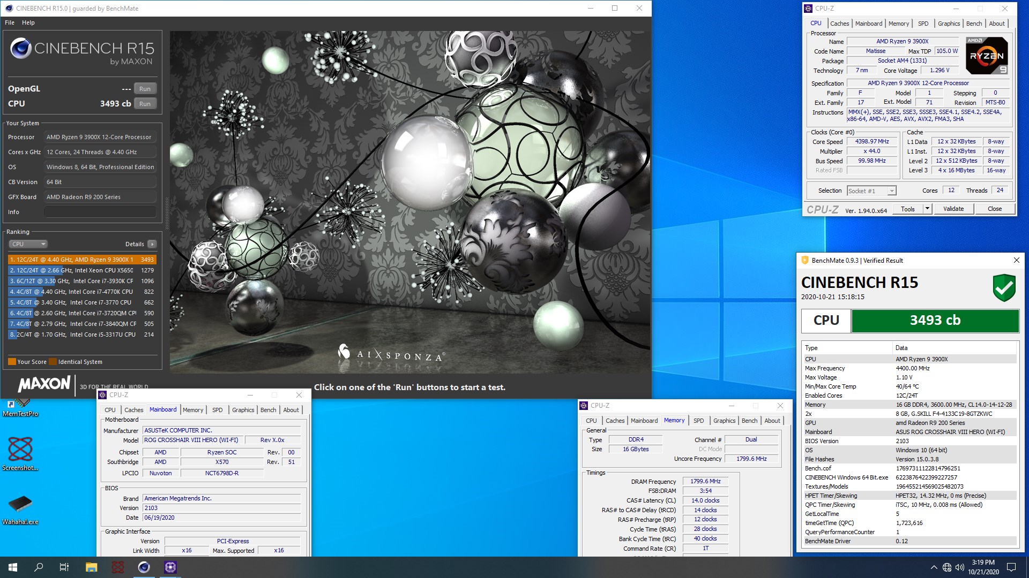The width and height of the screenshot is (1029, 578).
Task: Open File Explorer from the taskbar
Action: 92,567
